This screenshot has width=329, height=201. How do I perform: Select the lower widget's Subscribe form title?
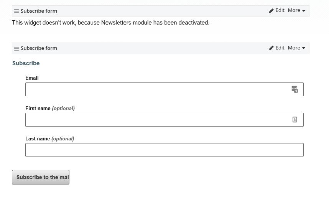pyautogui.click(x=39, y=48)
